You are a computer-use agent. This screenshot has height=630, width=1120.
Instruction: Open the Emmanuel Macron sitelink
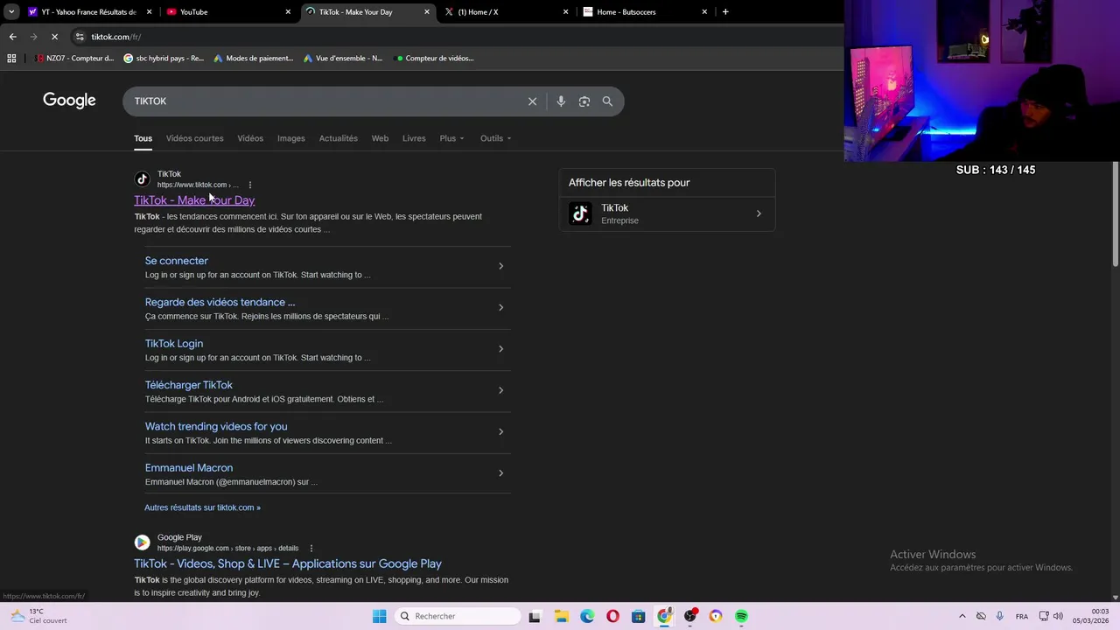coord(189,468)
